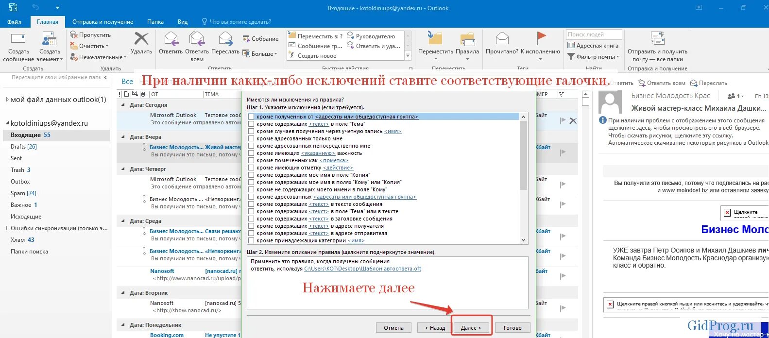Click the Reply (Ответить) ribbon icon
This screenshot has height=338, width=769.
(171, 38)
